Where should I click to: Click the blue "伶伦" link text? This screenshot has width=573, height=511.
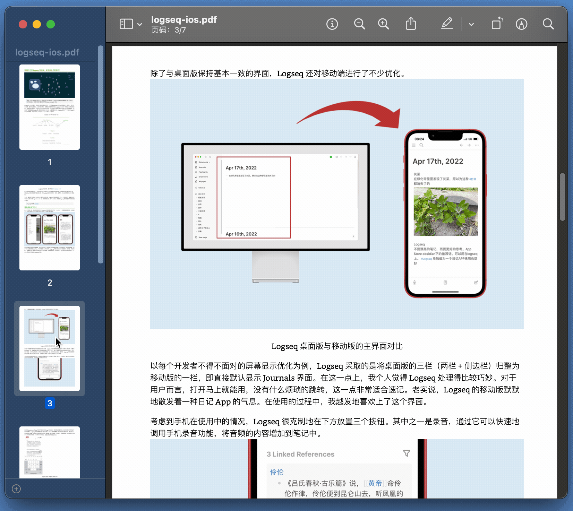pyautogui.click(x=276, y=472)
